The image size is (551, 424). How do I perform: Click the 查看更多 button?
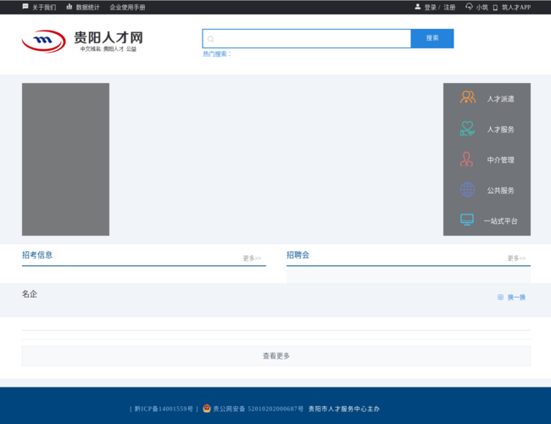[x=276, y=356]
